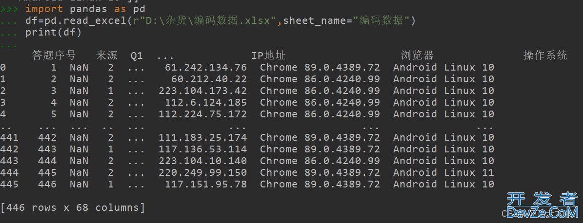Click 'Chrome 86.0.4240.99' in row 1
This screenshot has height=223, width=583.
pyautogui.click(x=320, y=79)
